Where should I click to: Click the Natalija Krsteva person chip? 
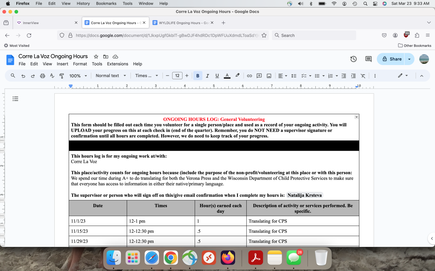[304, 195]
